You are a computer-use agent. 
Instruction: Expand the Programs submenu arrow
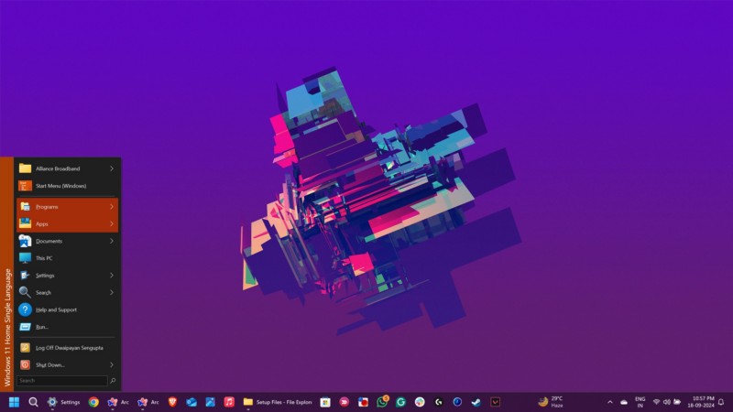(112, 207)
